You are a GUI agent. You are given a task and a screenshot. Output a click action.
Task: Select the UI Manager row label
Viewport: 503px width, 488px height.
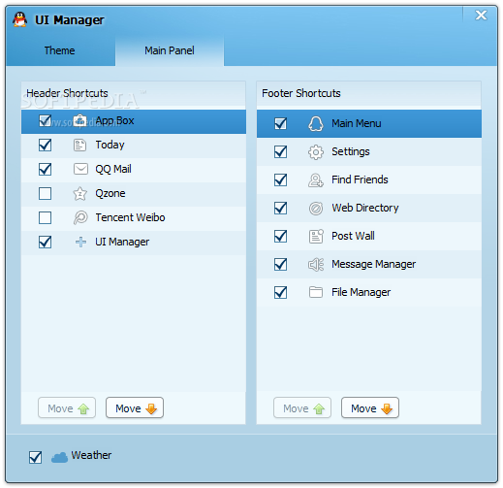click(122, 242)
